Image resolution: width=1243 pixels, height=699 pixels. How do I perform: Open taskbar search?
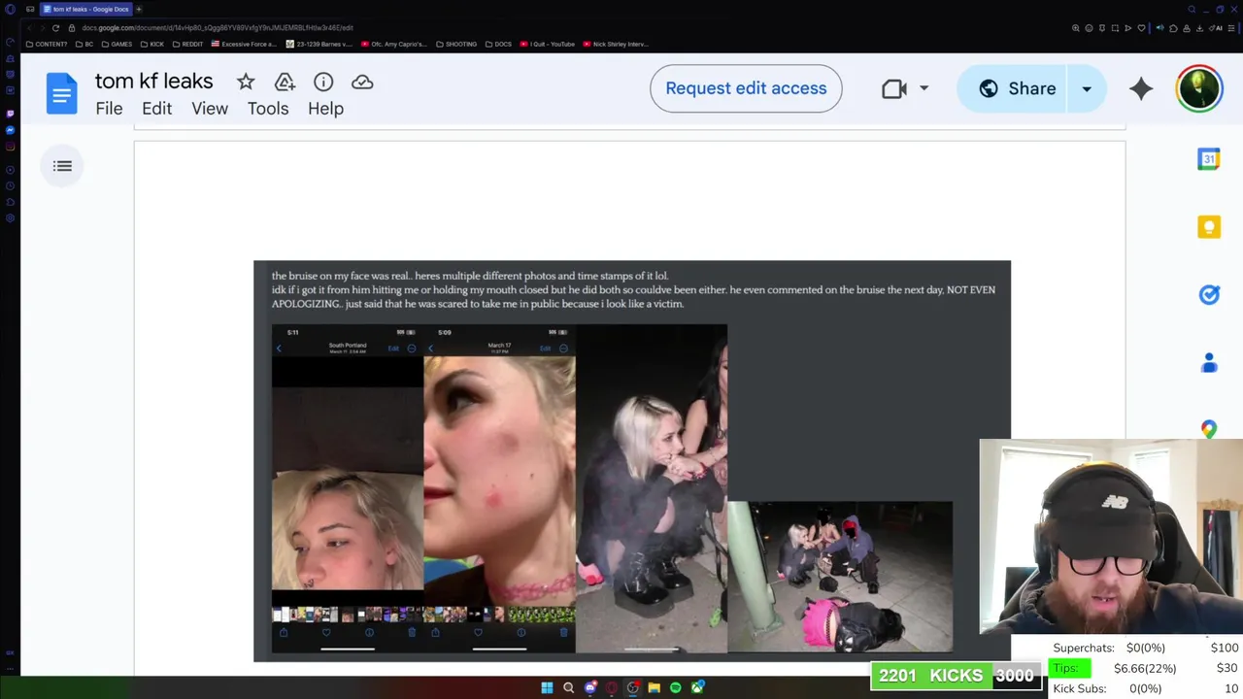click(569, 688)
